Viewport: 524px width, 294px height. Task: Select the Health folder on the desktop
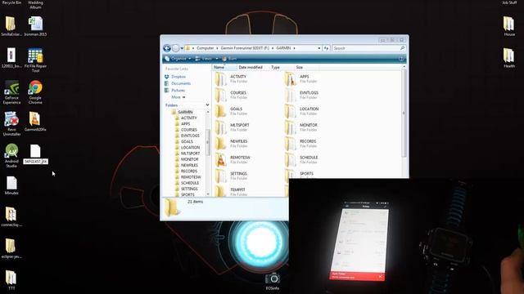(509, 58)
